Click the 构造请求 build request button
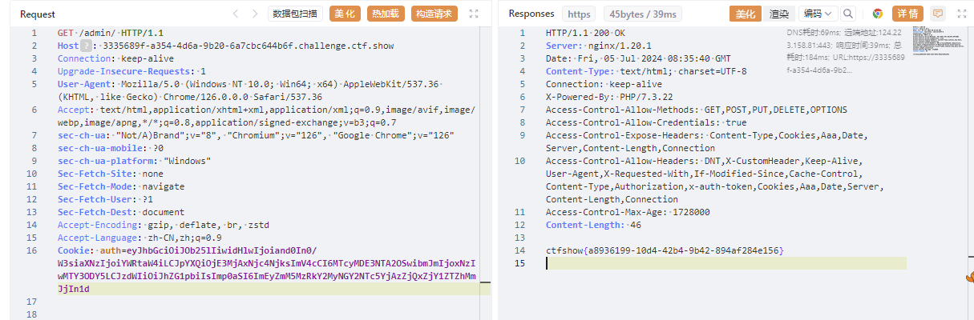 (x=434, y=14)
